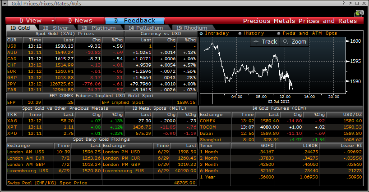This screenshot has width=369, height=192.
Task: Open the Metal Spots (METL) link
Action: point(151,108)
